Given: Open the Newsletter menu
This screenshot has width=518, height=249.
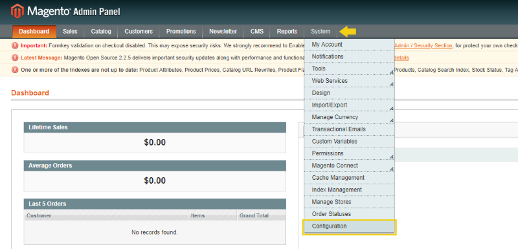Looking at the screenshot, I should pos(223,32).
